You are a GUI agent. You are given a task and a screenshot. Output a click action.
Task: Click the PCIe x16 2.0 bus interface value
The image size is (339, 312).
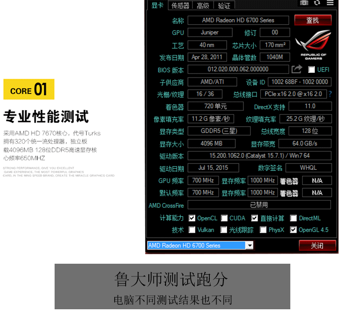(x=293, y=94)
